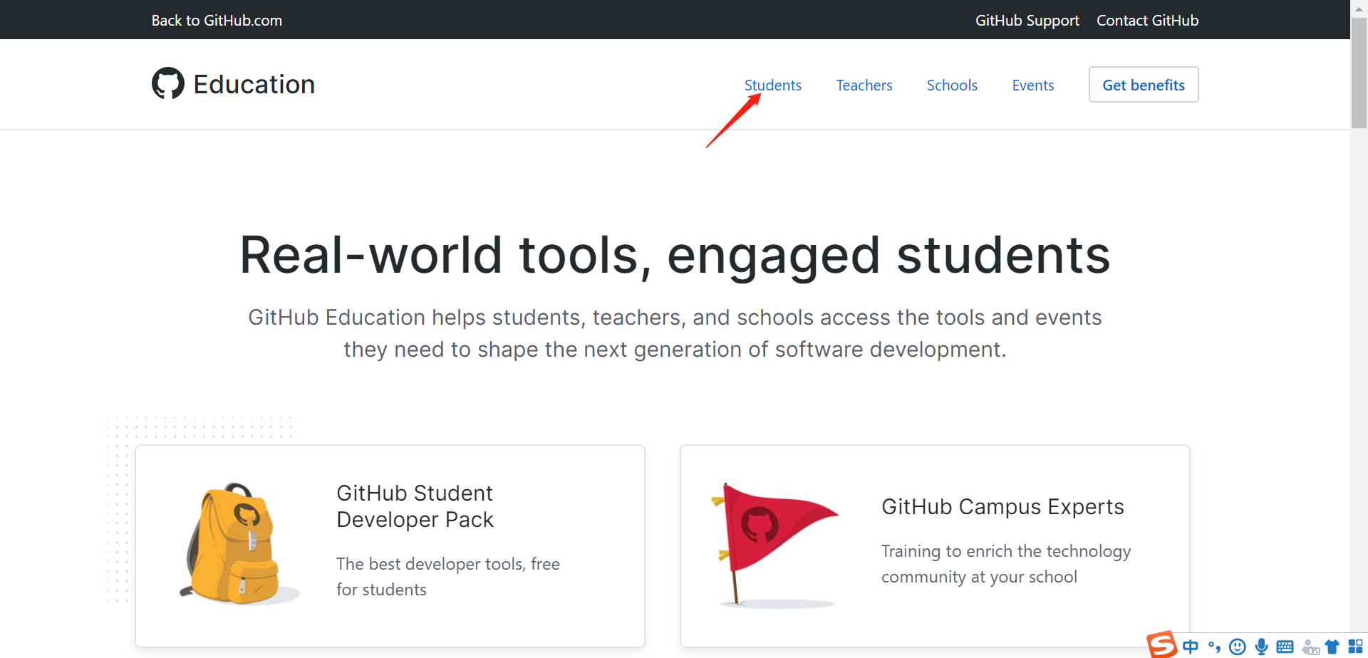Switch the Sogou Chinese/English mode (中)
Image resolution: width=1368 pixels, height=658 pixels.
(x=1191, y=647)
